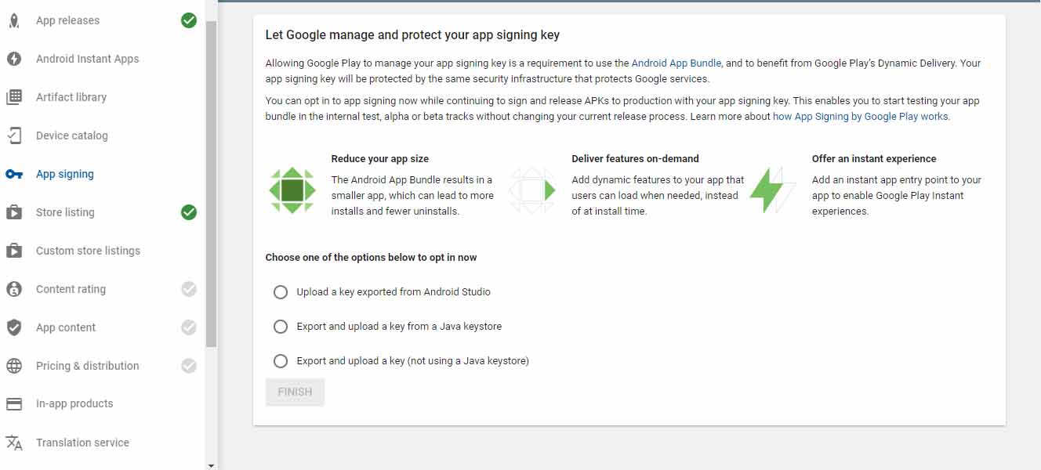
Task: Click the green checkmark beside Store listing
Action: click(189, 212)
